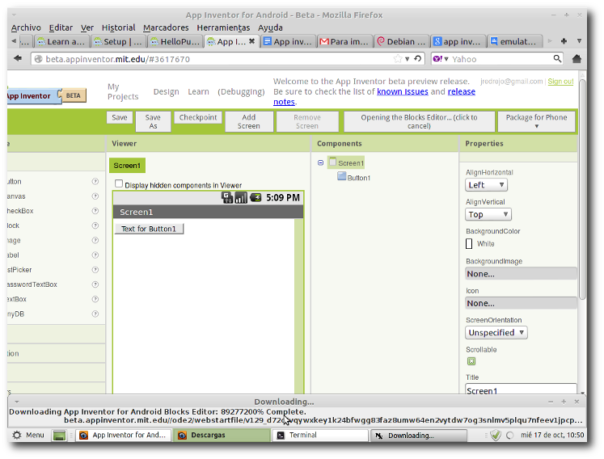Open ScreenOrientation Unspecified dropdown
The image size is (604, 459).
496,332
